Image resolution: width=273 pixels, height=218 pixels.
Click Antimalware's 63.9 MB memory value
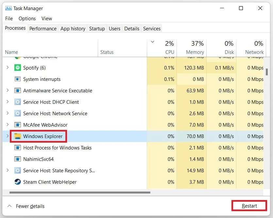click(x=195, y=91)
